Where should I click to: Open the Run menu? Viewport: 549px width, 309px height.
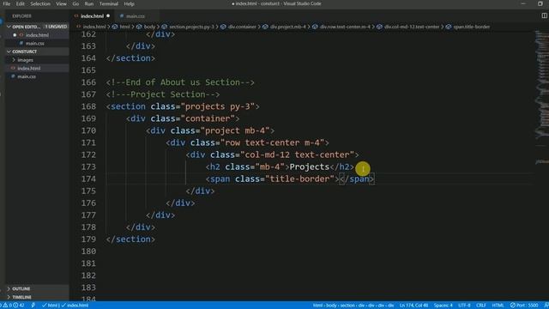pos(89,3)
